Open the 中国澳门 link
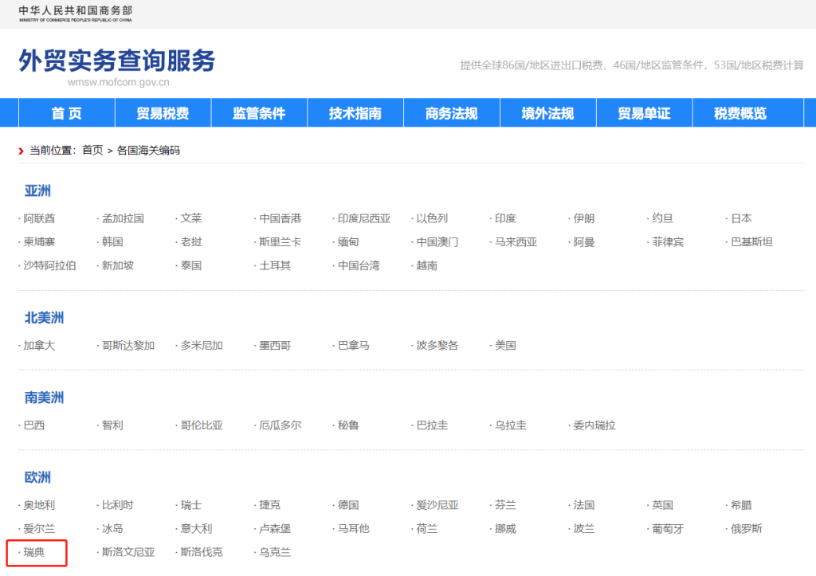 [x=437, y=242]
